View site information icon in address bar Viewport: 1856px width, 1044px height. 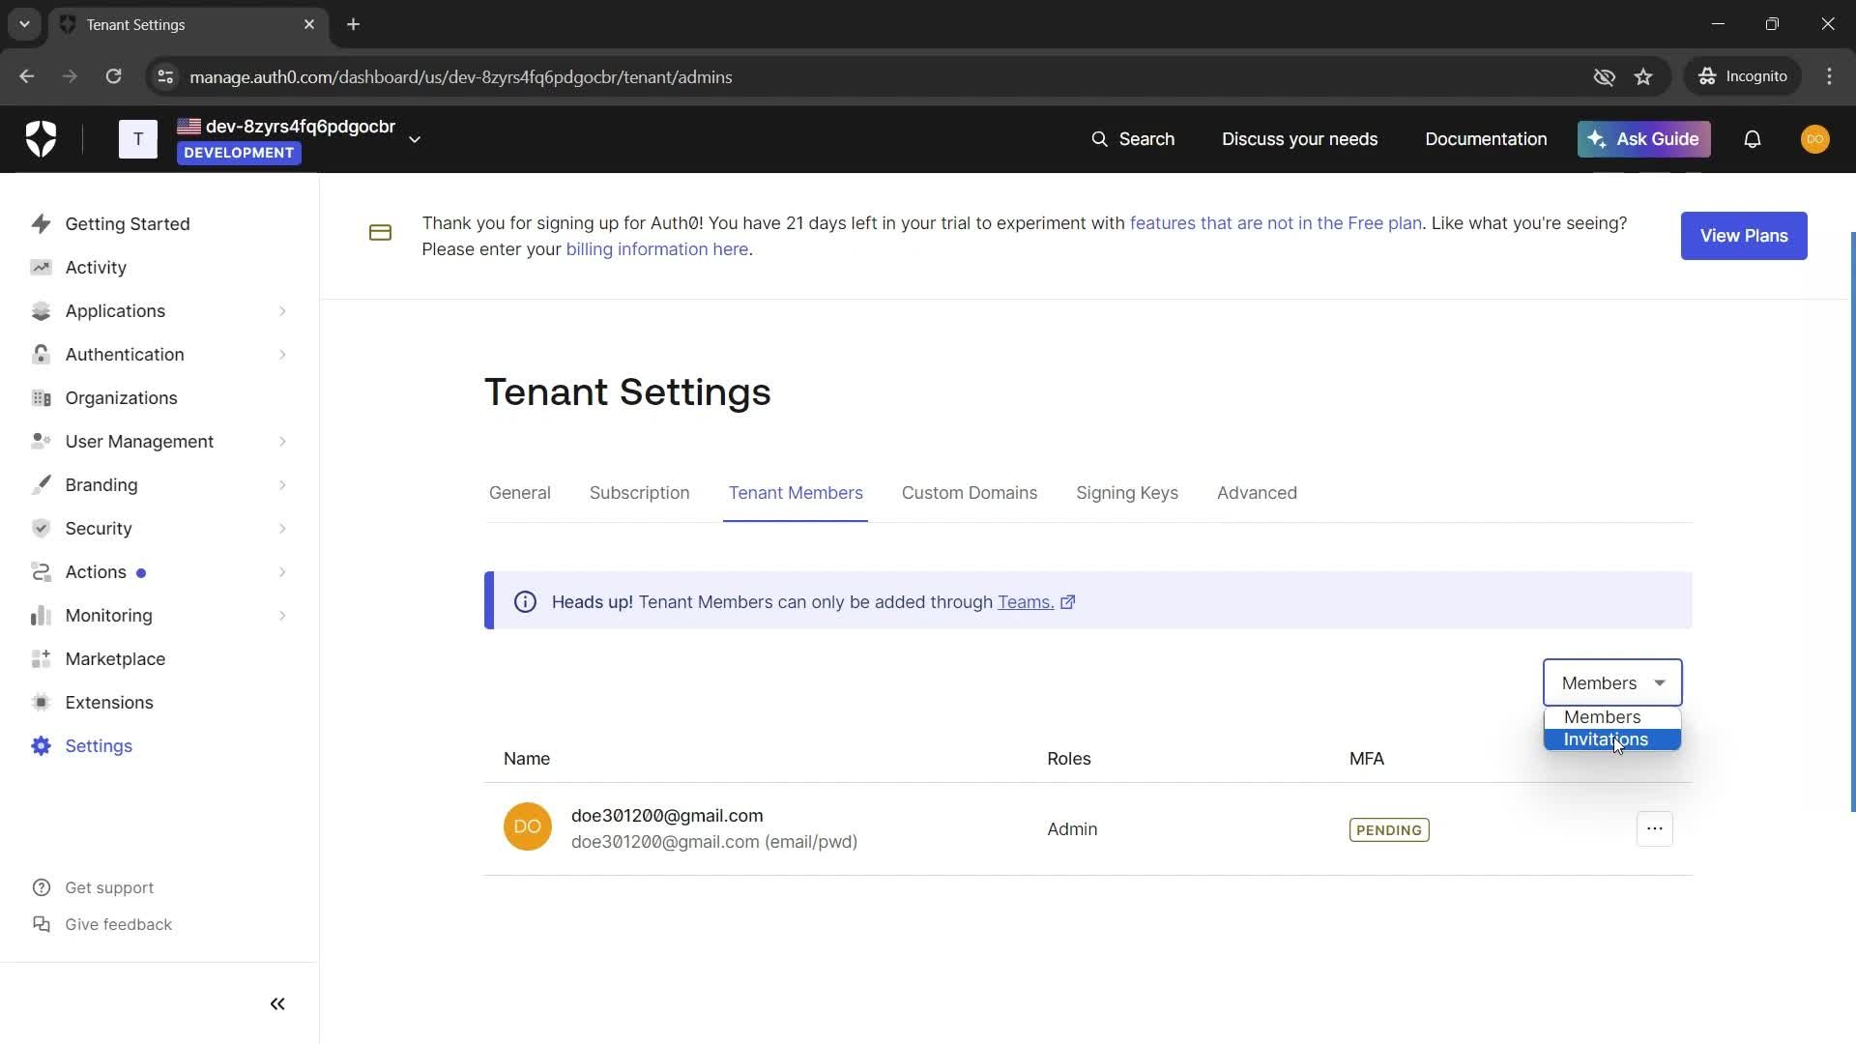pos(165,76)
